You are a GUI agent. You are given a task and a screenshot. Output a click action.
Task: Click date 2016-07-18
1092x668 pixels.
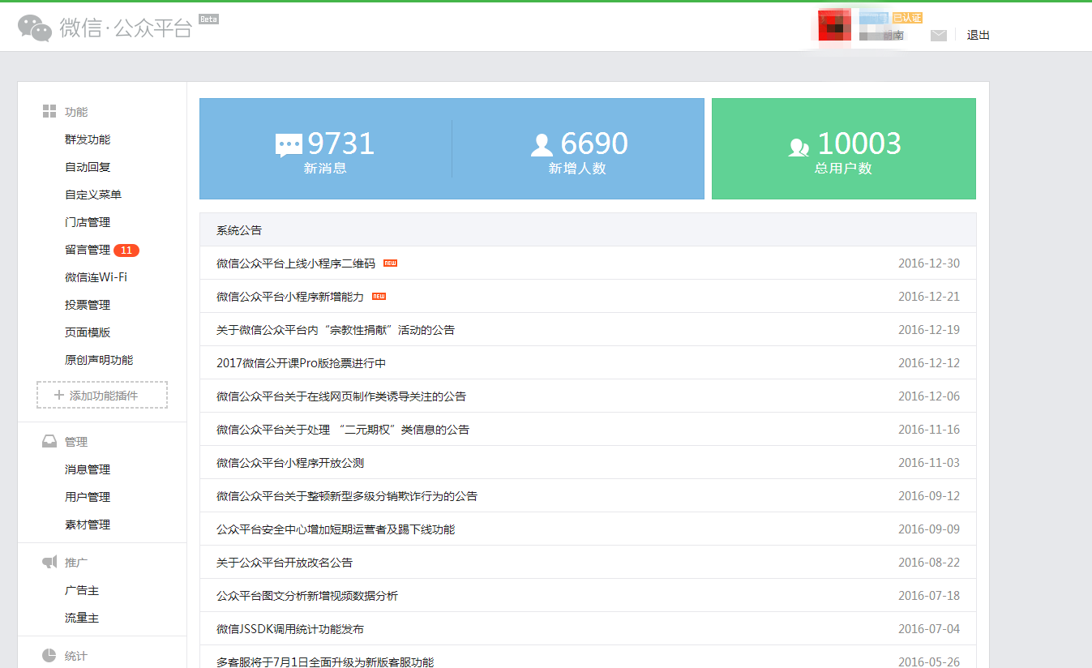tap(929, 596)
